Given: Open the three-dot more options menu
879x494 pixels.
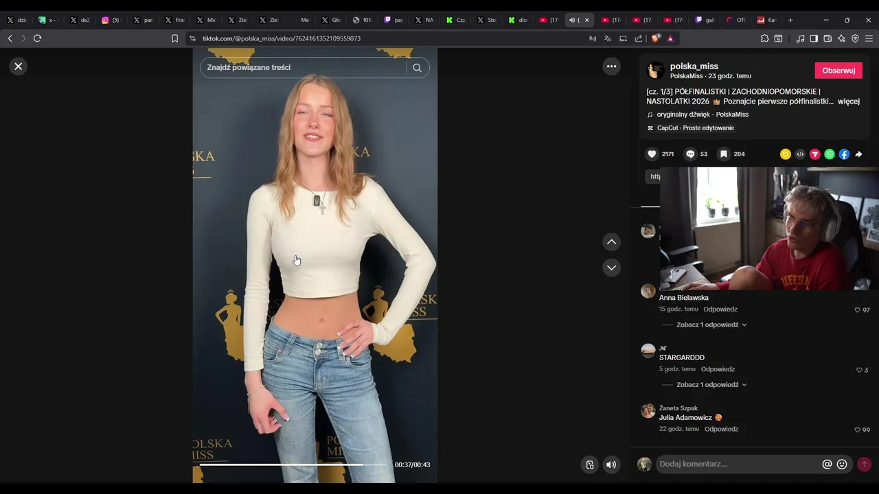Looking at the screenshot, I should [611, 67].
